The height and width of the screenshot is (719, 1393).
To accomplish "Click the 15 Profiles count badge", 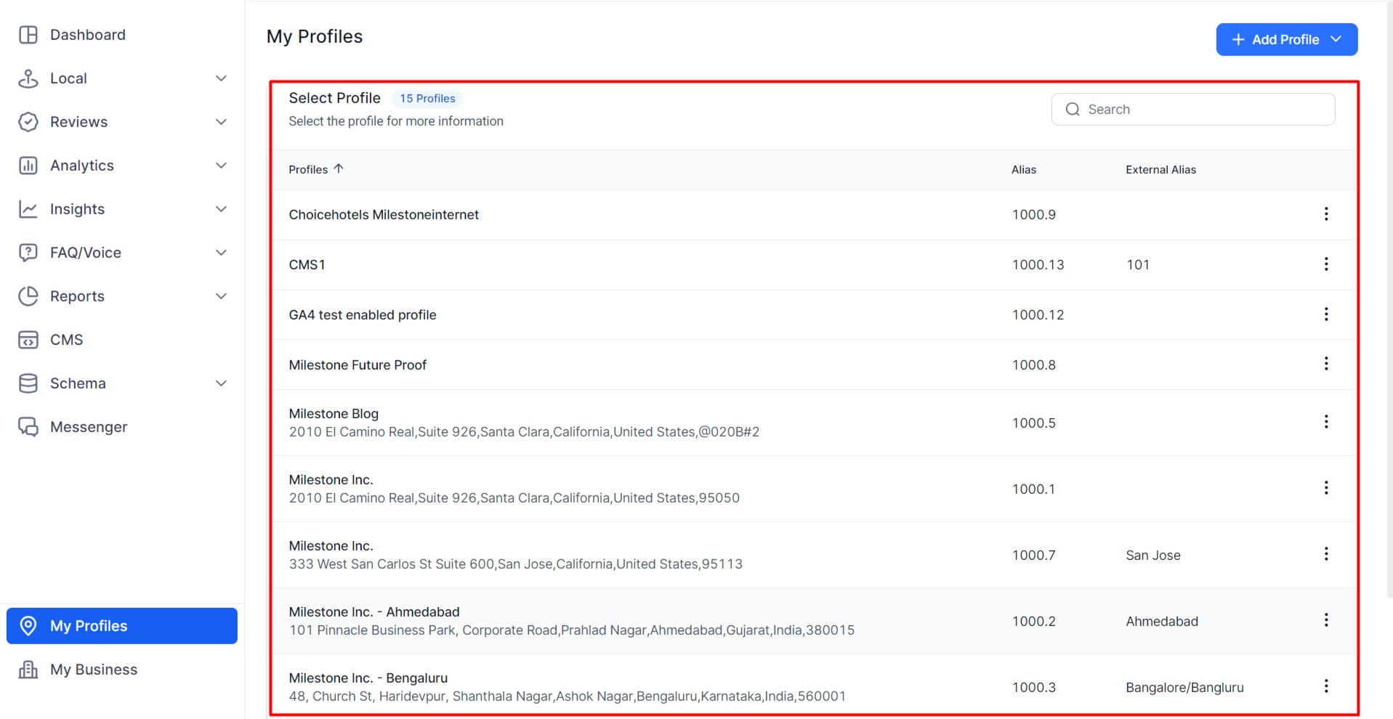I will point(427,99).
